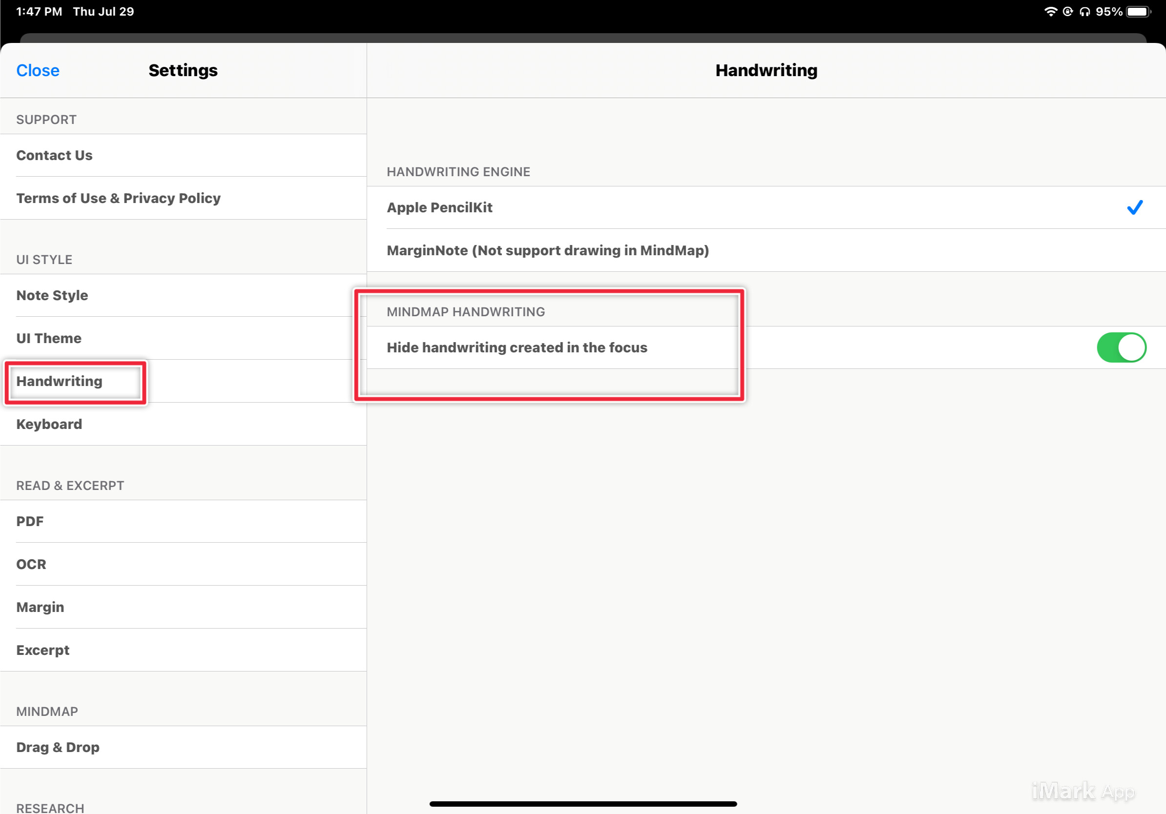Screen dimensions: 1166x814
Task: Tap the Wi-Fi status icon
Action: [1050, 12]
